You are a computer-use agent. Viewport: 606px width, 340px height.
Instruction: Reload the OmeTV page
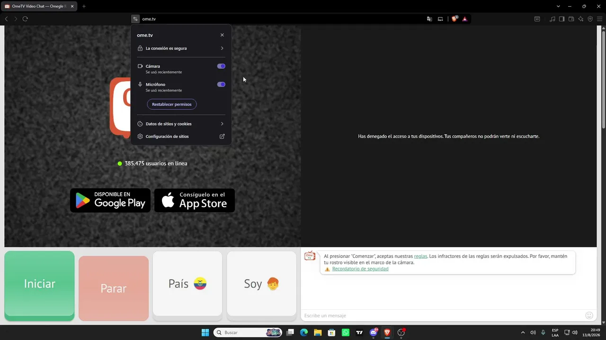pos(25,19)
